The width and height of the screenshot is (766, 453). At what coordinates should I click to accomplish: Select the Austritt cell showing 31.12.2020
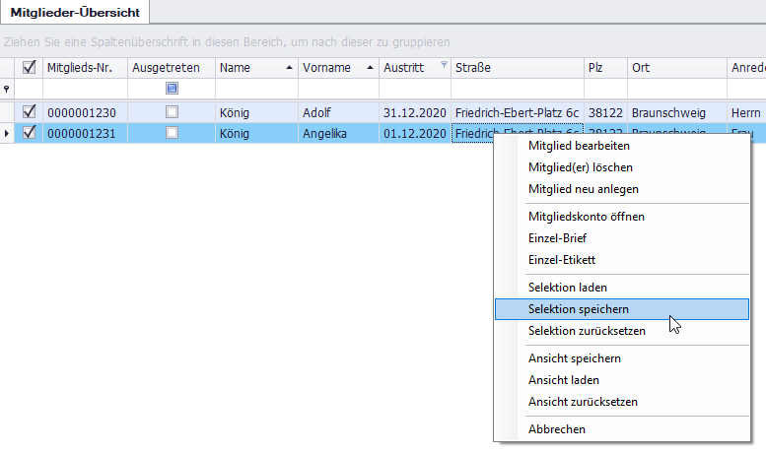[x=414, y=113]
